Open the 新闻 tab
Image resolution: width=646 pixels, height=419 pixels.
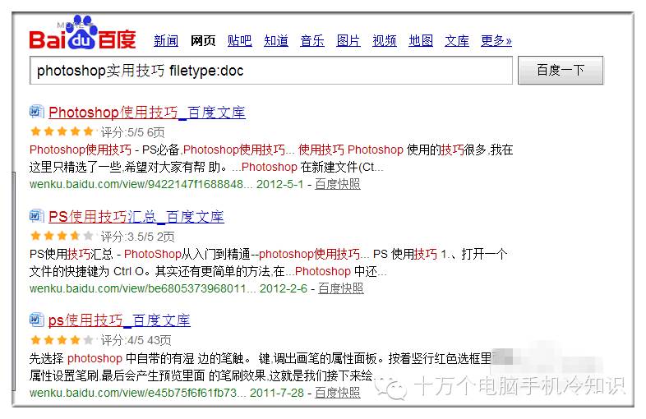click(166, 40)
